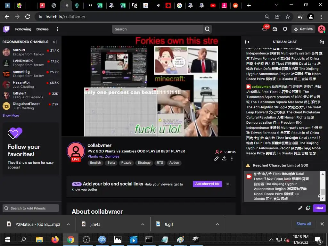Collapse the stream chat panel
The image size is (328, 246).
tap(247, 42)
